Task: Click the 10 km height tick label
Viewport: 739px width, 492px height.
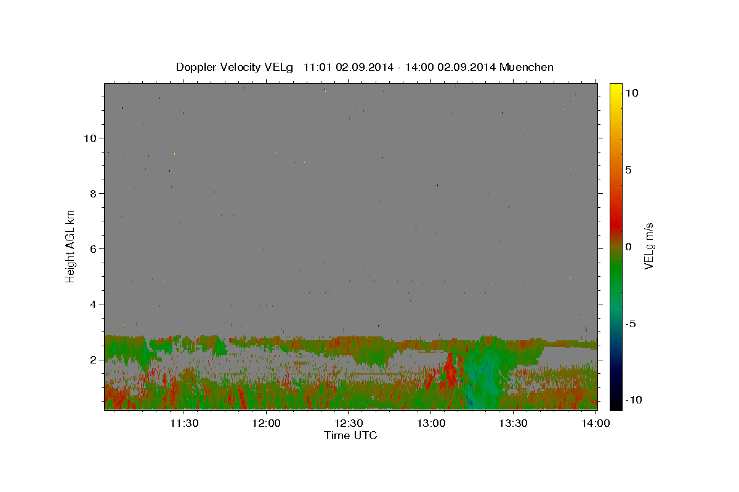Action: (x=90, y=138)
